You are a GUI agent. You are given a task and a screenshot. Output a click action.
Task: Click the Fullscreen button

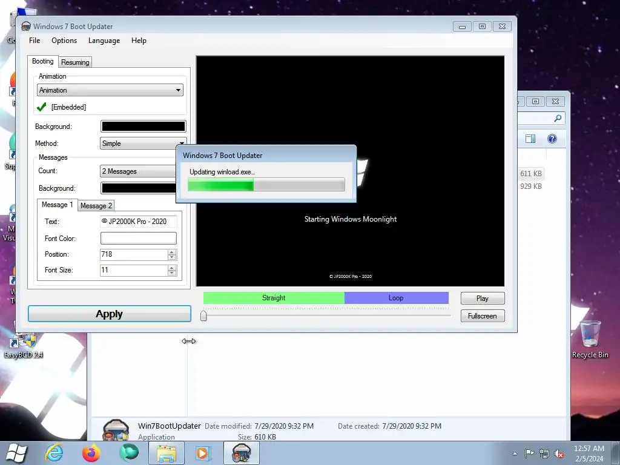pos(483,316)
